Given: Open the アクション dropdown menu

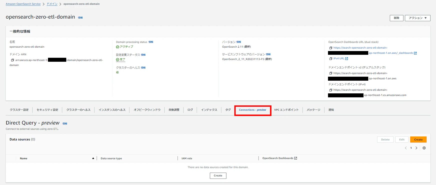Looking at the screenshot, I should 417,18.
